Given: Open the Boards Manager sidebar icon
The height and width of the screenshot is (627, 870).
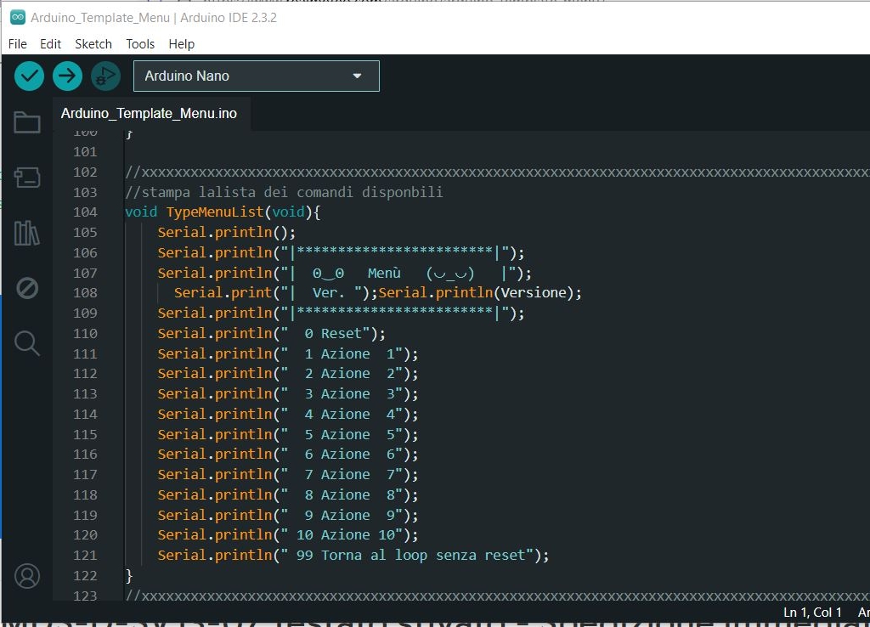Looking at the screenshot, I should tap(27, 178).
